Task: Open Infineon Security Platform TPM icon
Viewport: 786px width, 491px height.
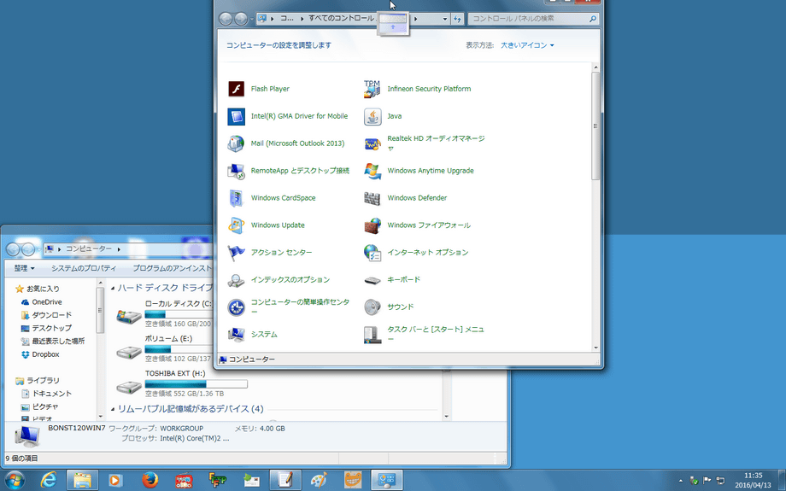Action: coord(372,89)
